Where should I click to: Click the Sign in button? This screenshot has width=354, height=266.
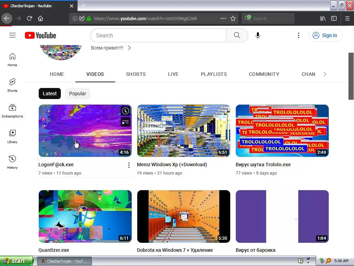(x=325, y=35)
